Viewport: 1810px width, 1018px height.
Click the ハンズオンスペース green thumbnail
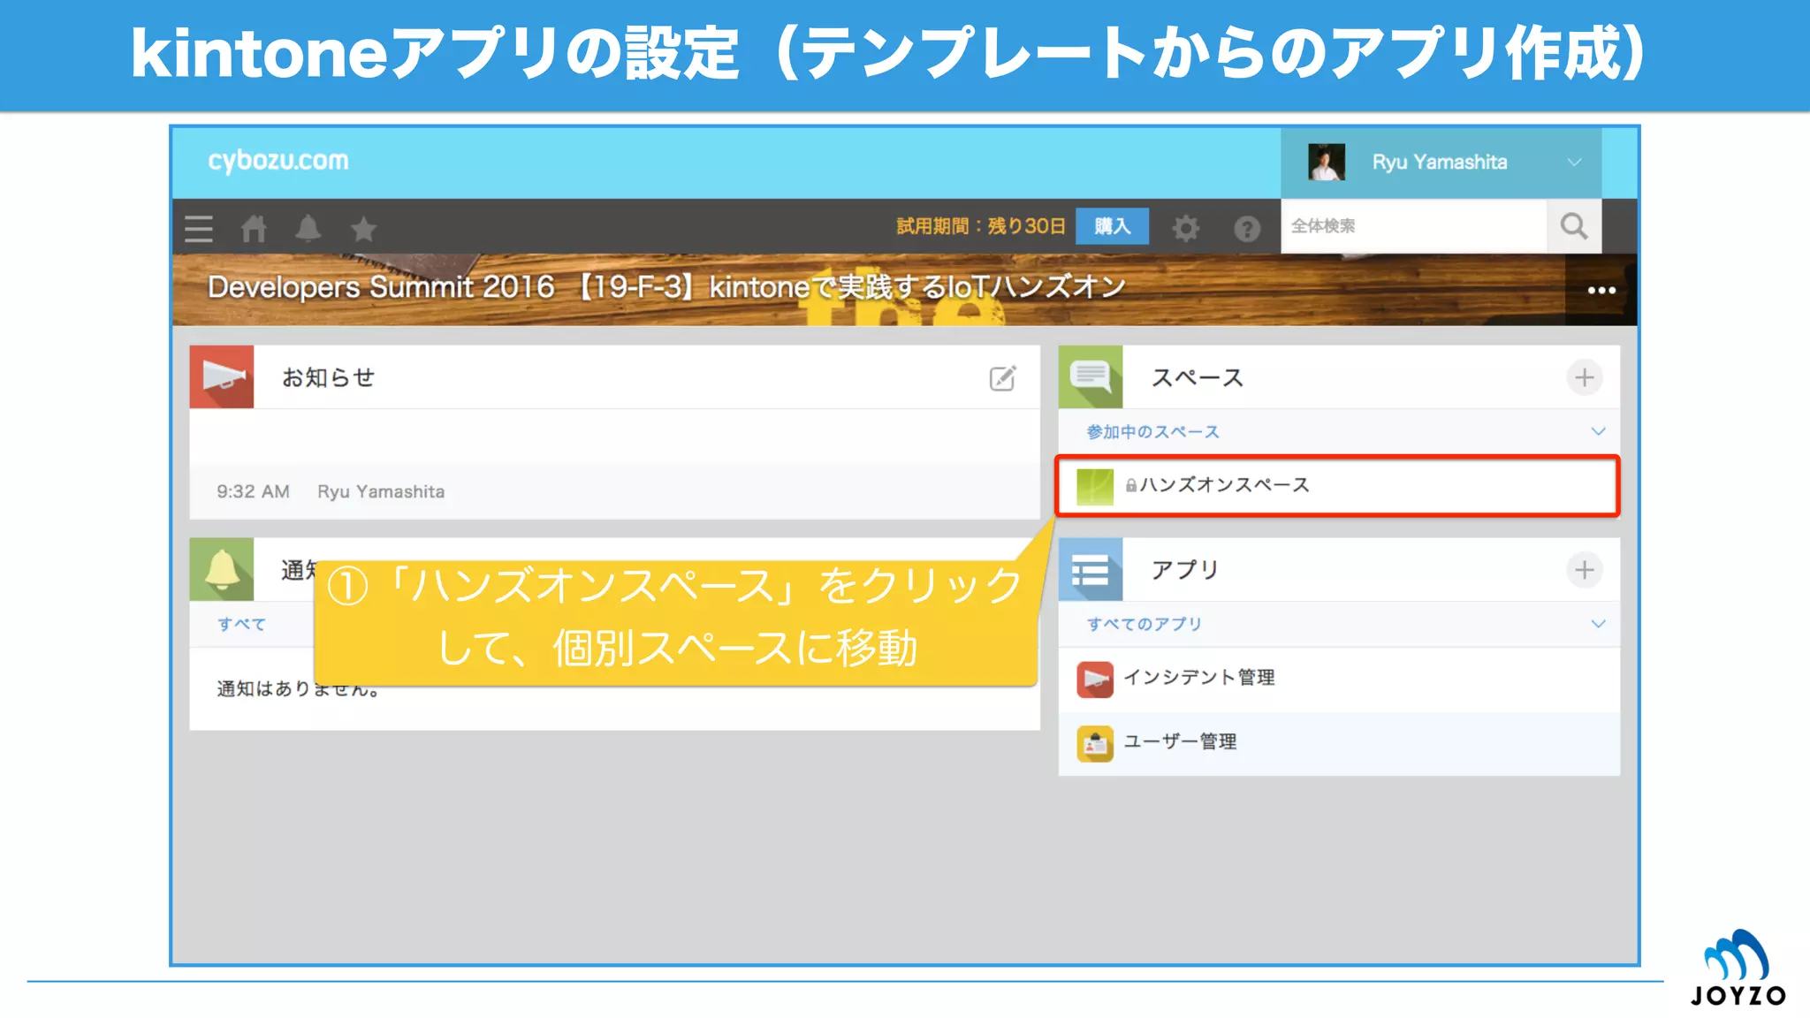pos(1095,486)
